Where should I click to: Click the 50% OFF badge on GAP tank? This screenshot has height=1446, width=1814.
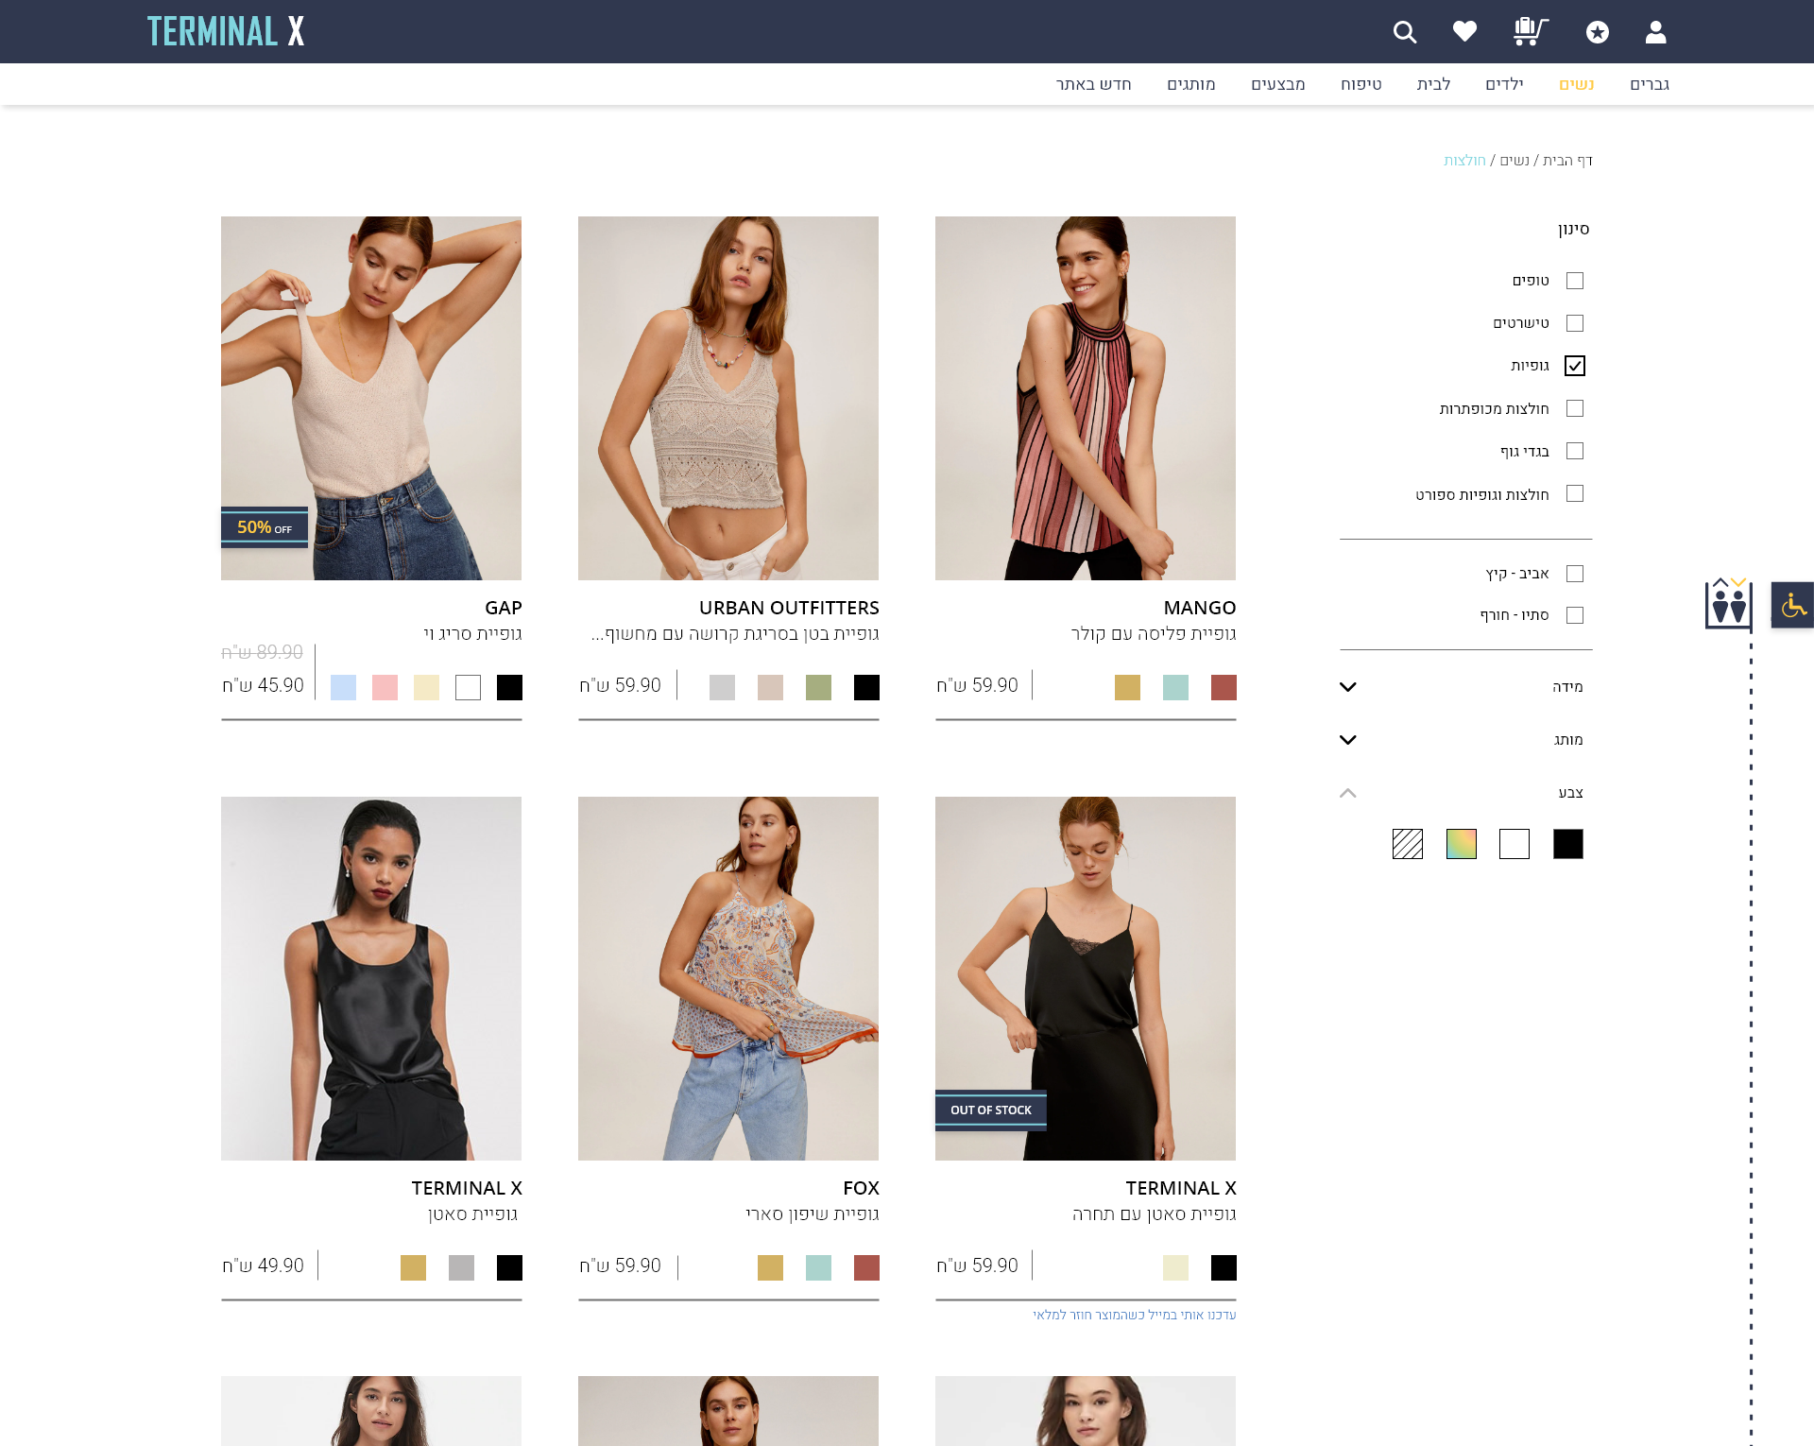pos(265,527)
